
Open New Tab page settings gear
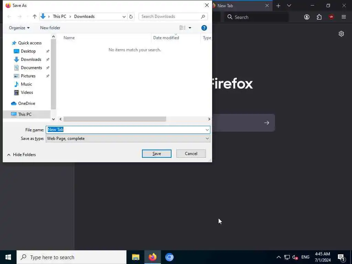pos(341,34)
